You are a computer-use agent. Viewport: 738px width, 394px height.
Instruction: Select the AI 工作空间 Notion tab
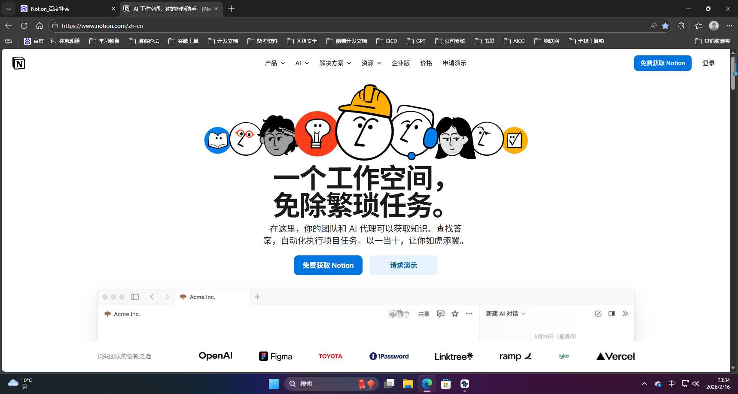[x=171, y=9]
